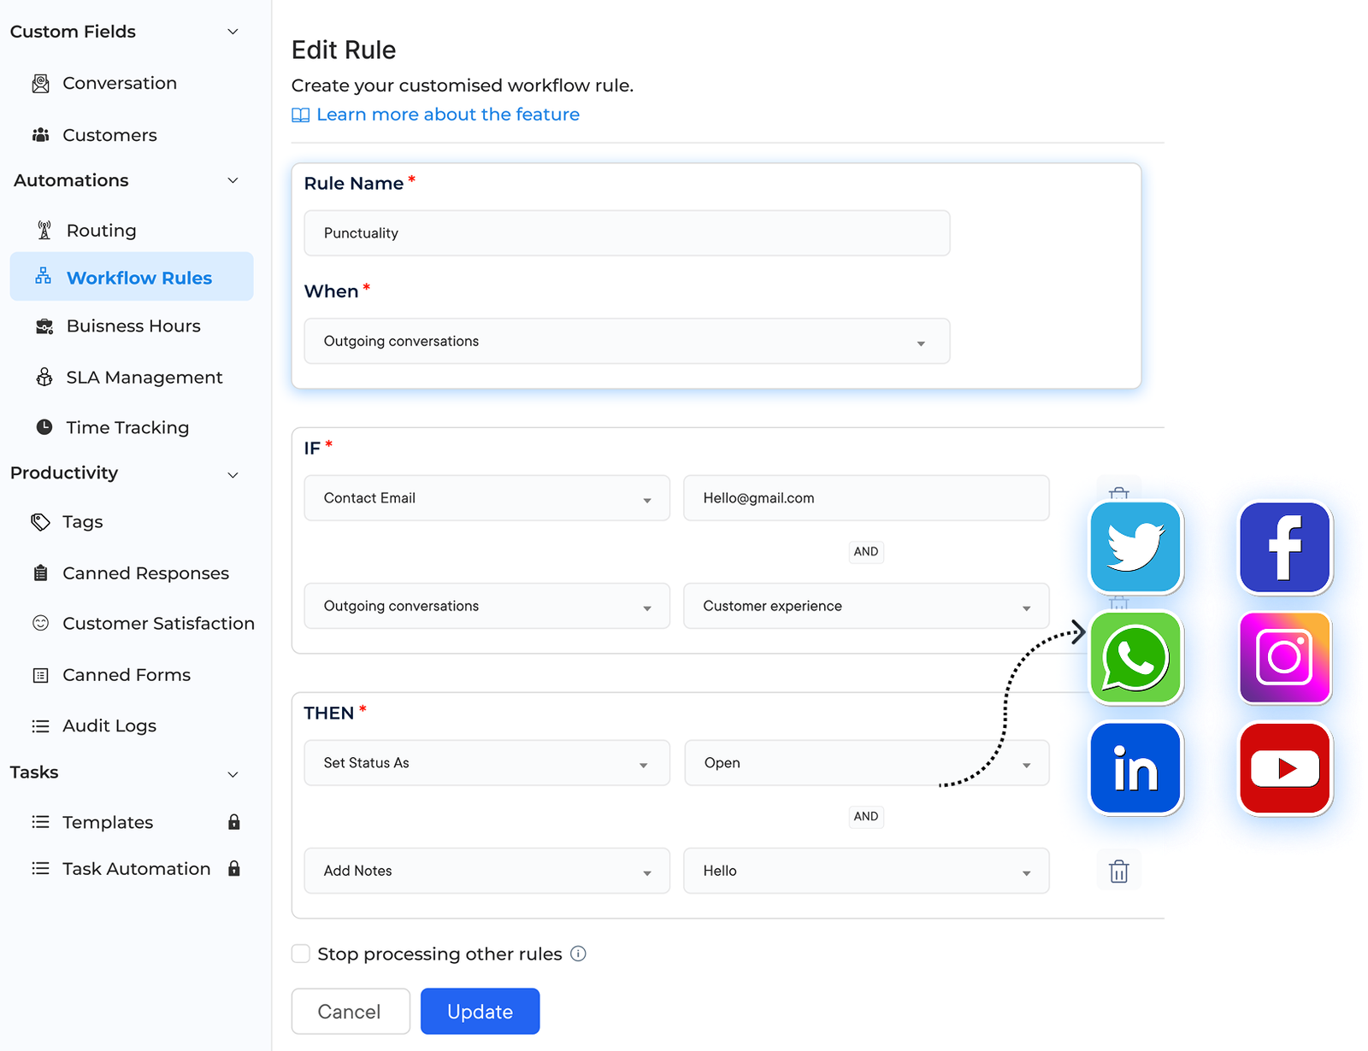
Task: Open Time Tracking page
Action: 127,427
